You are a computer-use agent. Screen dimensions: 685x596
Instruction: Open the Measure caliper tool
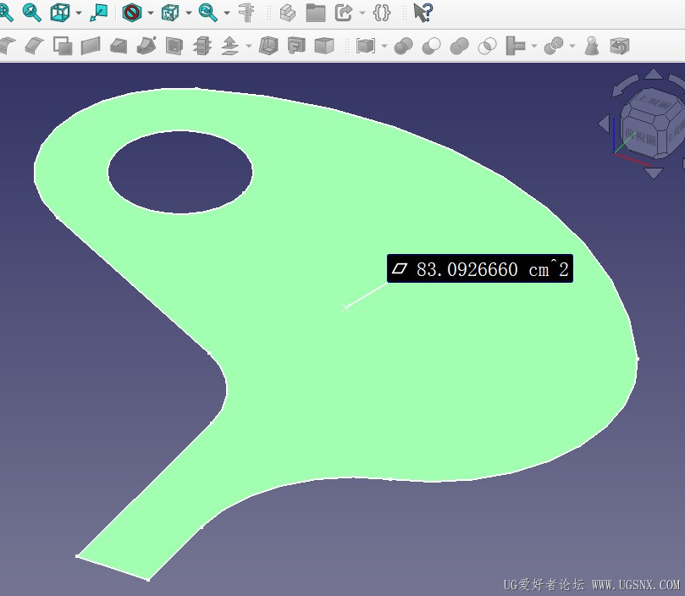tap(247, 12)
